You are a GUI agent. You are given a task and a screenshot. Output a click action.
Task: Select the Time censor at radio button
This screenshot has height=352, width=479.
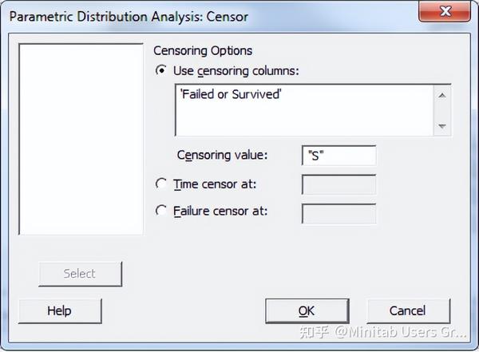pyautogui.click(x=161, y=184)
